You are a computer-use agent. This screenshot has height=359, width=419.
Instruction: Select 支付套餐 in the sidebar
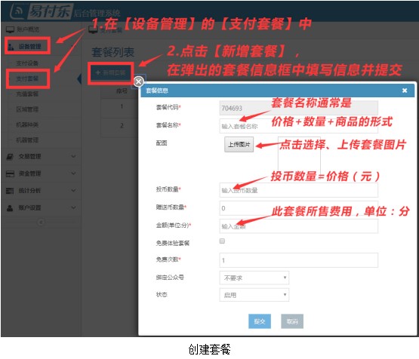pyautogui.click(x=27, y=78)
